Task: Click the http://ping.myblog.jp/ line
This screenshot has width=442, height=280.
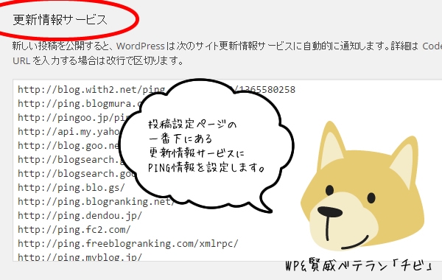Action: [x=80, y=257]
